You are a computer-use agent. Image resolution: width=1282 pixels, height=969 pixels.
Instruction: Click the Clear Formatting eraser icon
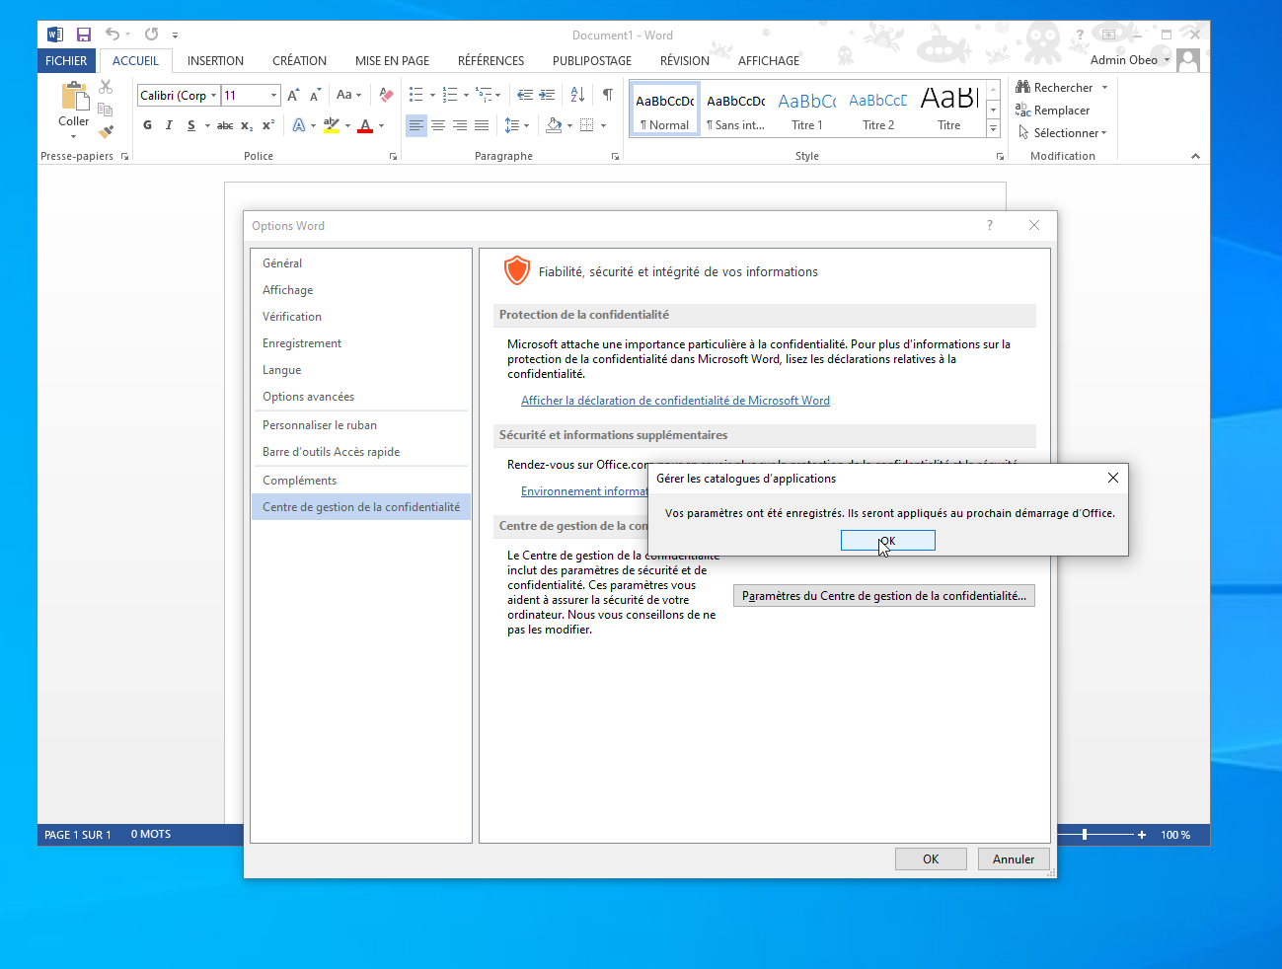tap(386, 96)
